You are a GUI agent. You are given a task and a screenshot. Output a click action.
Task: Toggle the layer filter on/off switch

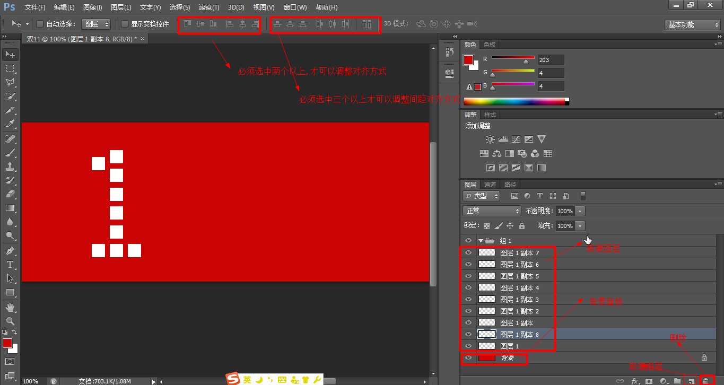[x=583, y=196]
